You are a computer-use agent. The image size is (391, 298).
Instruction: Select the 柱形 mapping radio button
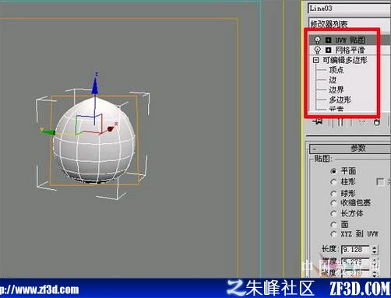333,182
